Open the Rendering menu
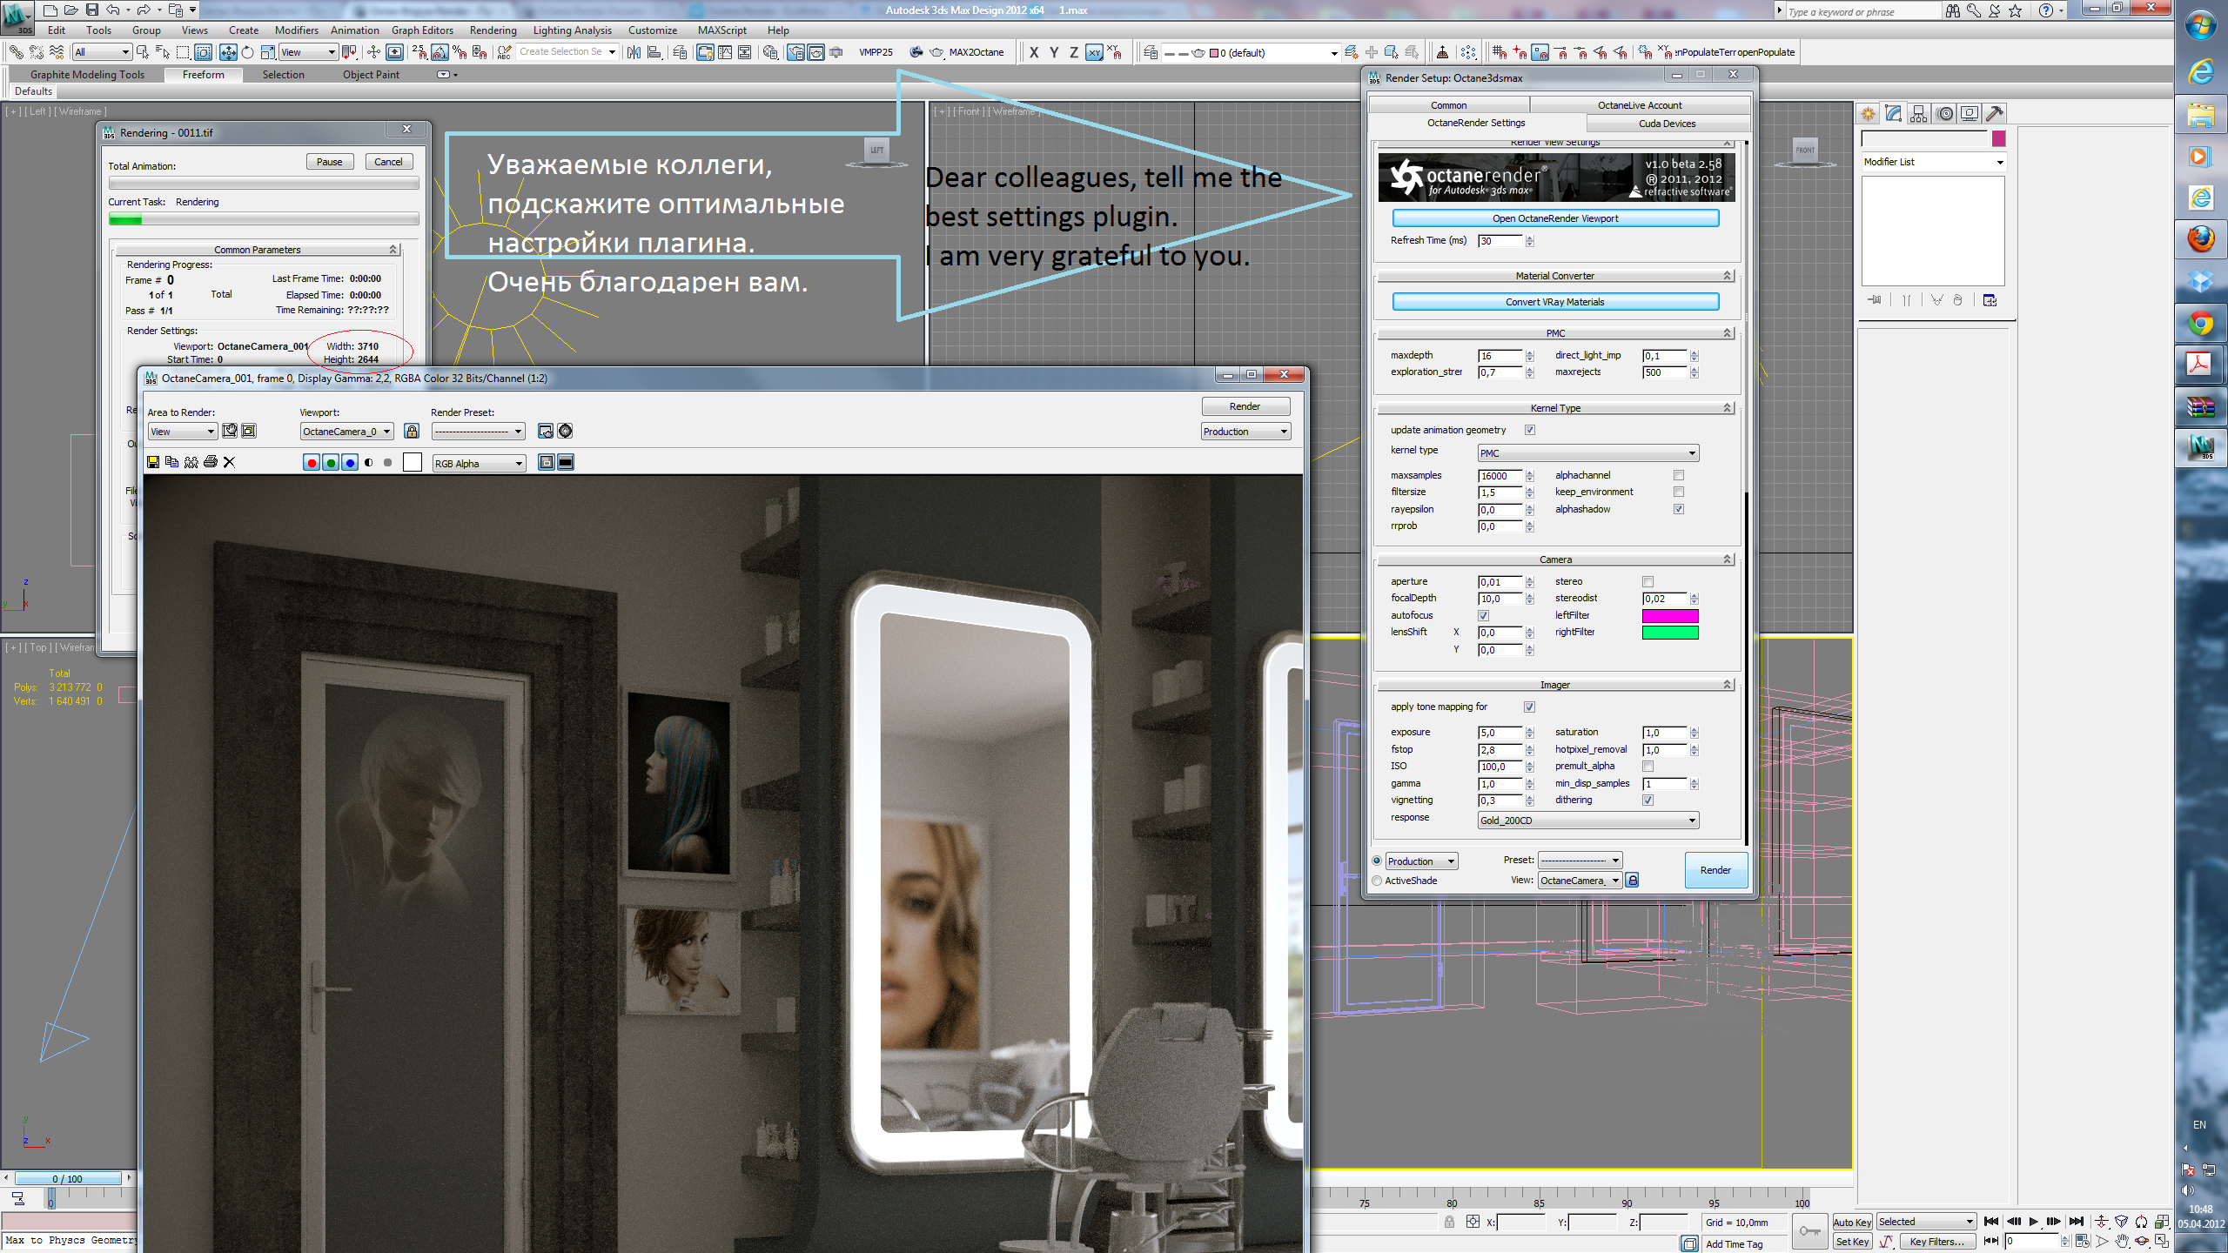The width and height of the screenshot is (2228, 1253). [x=493, y=30]
